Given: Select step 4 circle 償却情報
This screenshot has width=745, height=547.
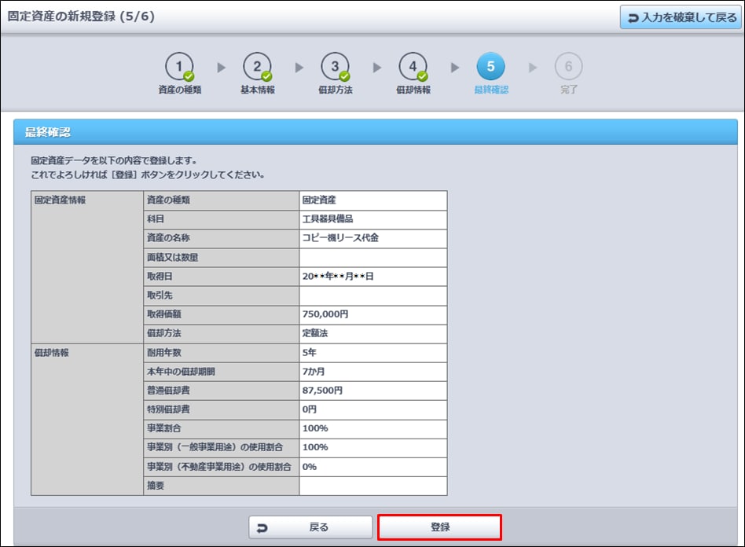Looking at the screenshot, I should [x=413, y=67].
